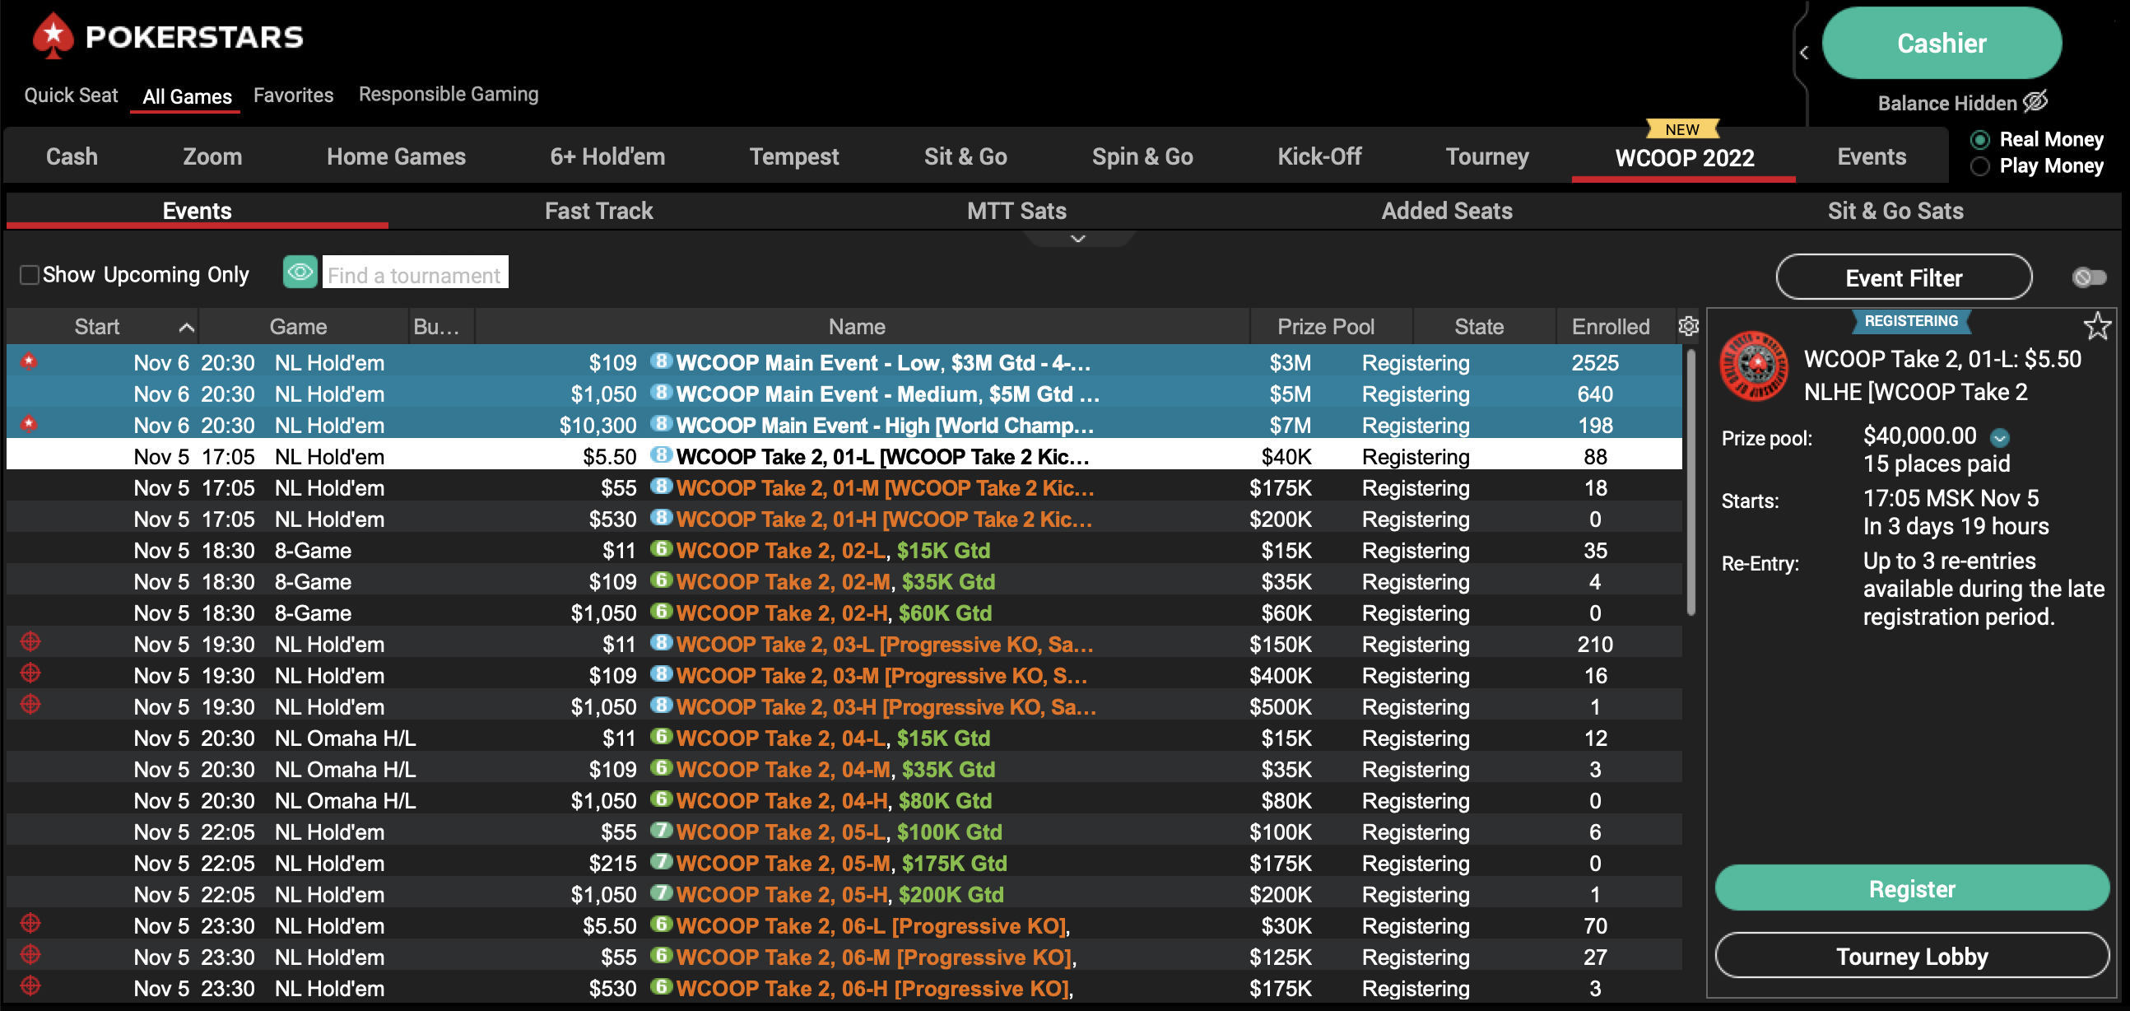This screenshot has height=1011, width=2130.
Task: Open the Cashier
Action: click(1941, 43)
